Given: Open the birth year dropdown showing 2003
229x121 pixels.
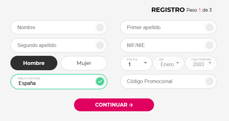Looking at the screenshot, I should tap(201, 63).
